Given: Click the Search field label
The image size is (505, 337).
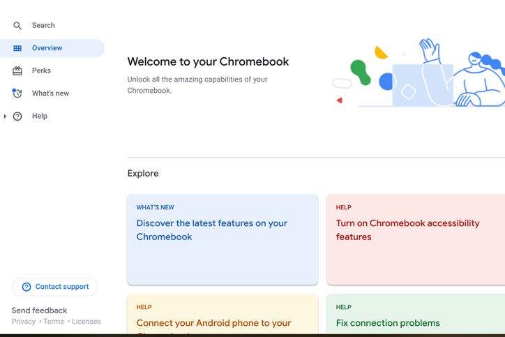Looking at the screenshot, I should pos(43,25).
